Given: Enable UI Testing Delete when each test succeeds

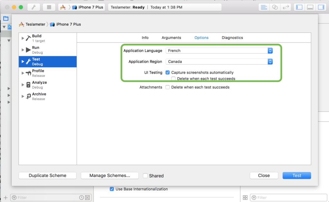Looking at the screenshot, I should (x=173, y=79).
